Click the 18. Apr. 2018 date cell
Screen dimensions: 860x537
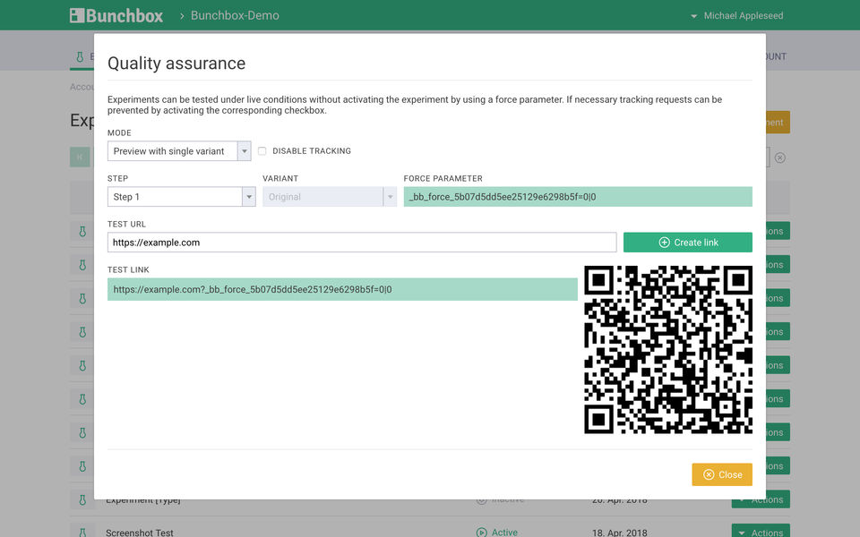coord(620,533)
